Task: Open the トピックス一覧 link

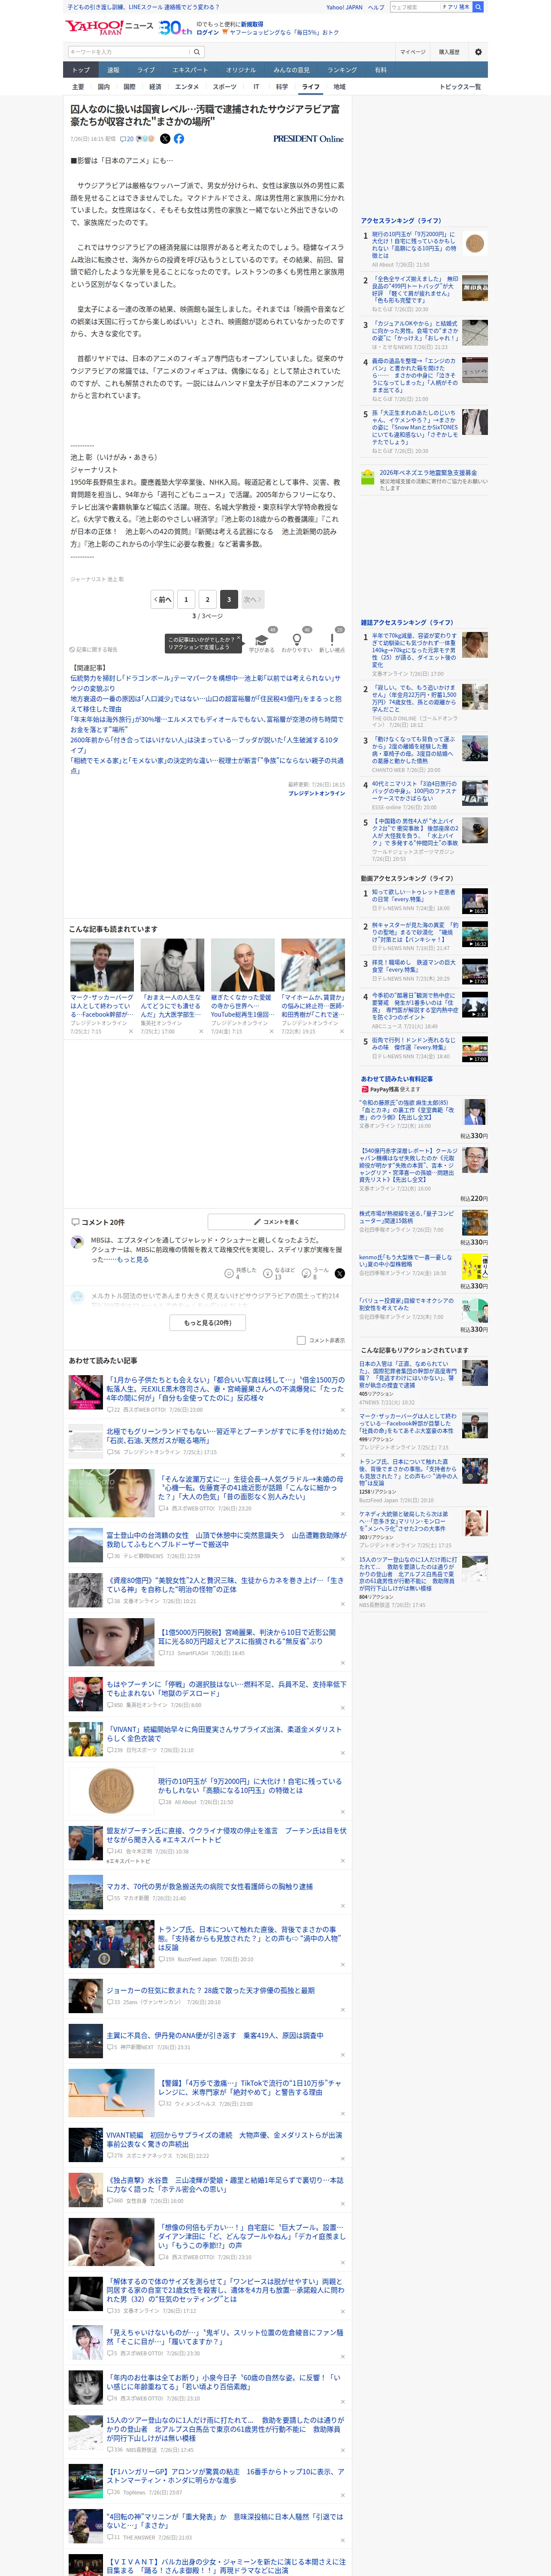Action: (460, 87)
